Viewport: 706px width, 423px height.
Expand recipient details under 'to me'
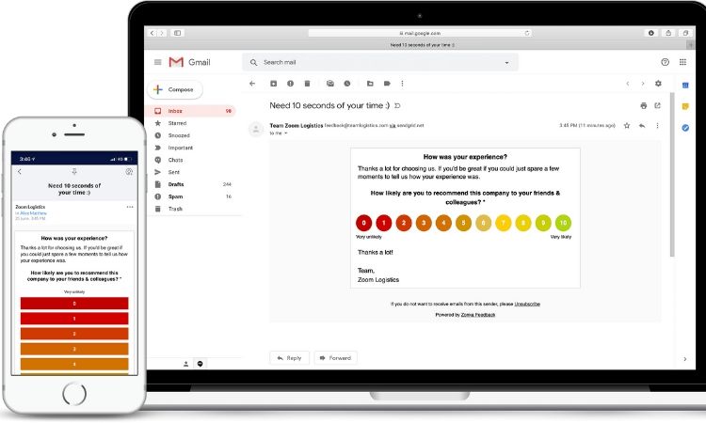(x=286, y=133)
